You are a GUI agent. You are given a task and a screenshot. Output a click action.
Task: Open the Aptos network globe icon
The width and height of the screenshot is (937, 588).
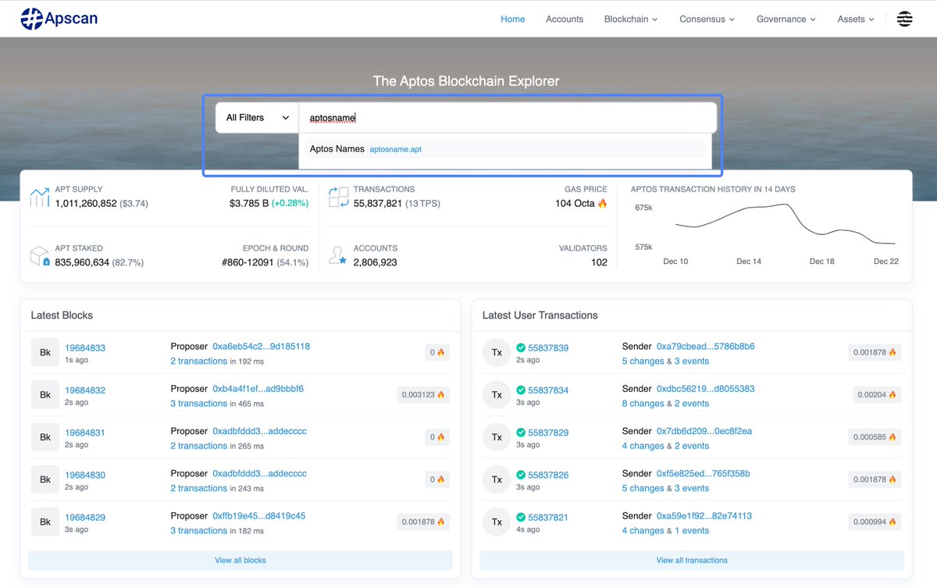pos(905,19)
